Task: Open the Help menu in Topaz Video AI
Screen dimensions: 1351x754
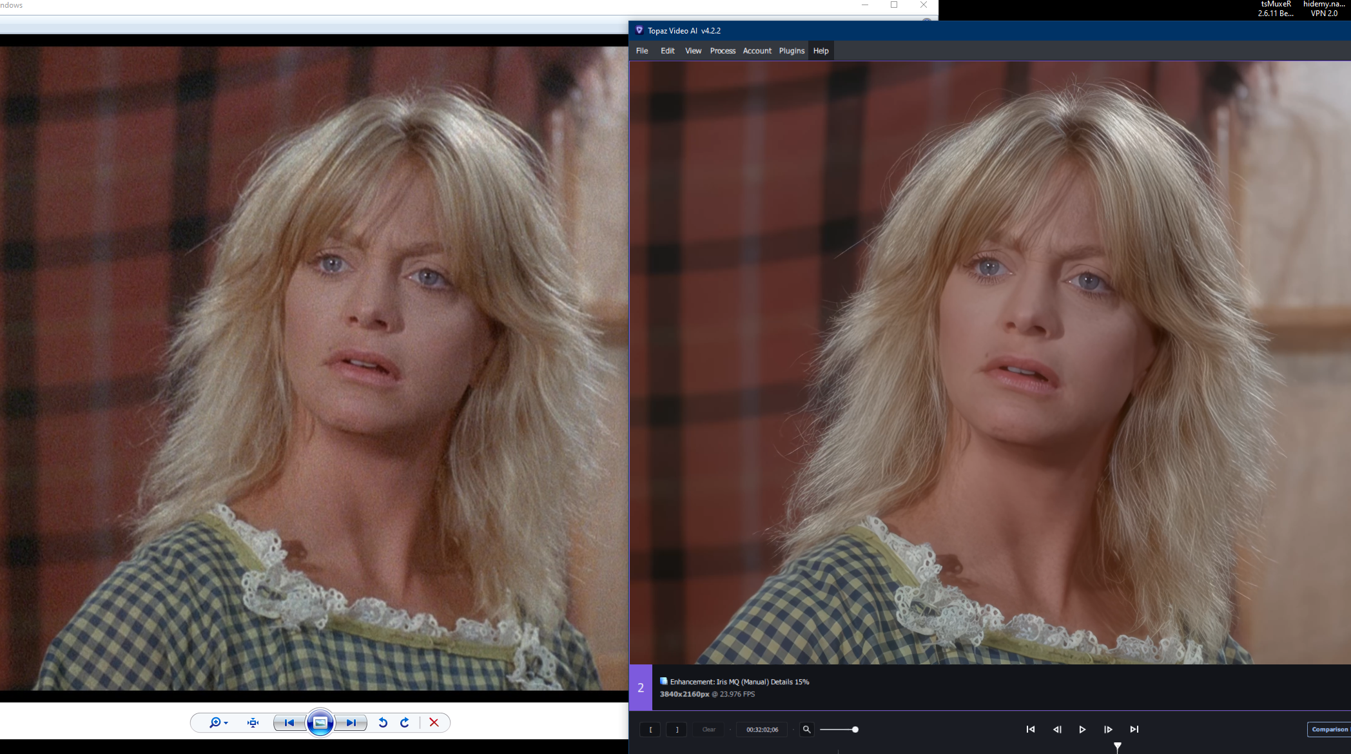Action: [821, 51]
